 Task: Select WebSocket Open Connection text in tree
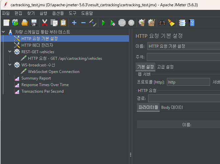(x=54, y=72)
